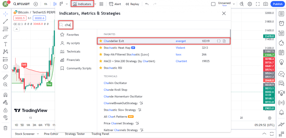The width and height of the screenshot is (286, 138).
Task: Expand the Unnamed layout dropdown arrow
Action: [x=234, y=4]
